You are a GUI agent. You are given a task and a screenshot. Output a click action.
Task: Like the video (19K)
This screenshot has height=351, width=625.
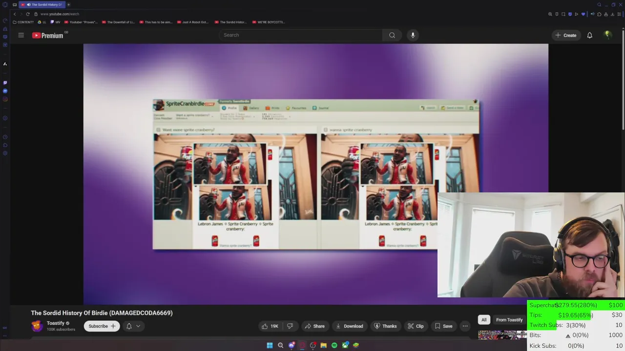point(270,326)
